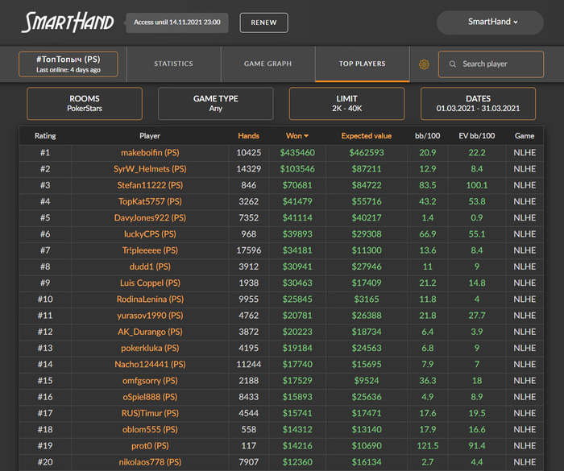Click the #1 rating cell
The image size is (564, 471).
coord(45,153)
